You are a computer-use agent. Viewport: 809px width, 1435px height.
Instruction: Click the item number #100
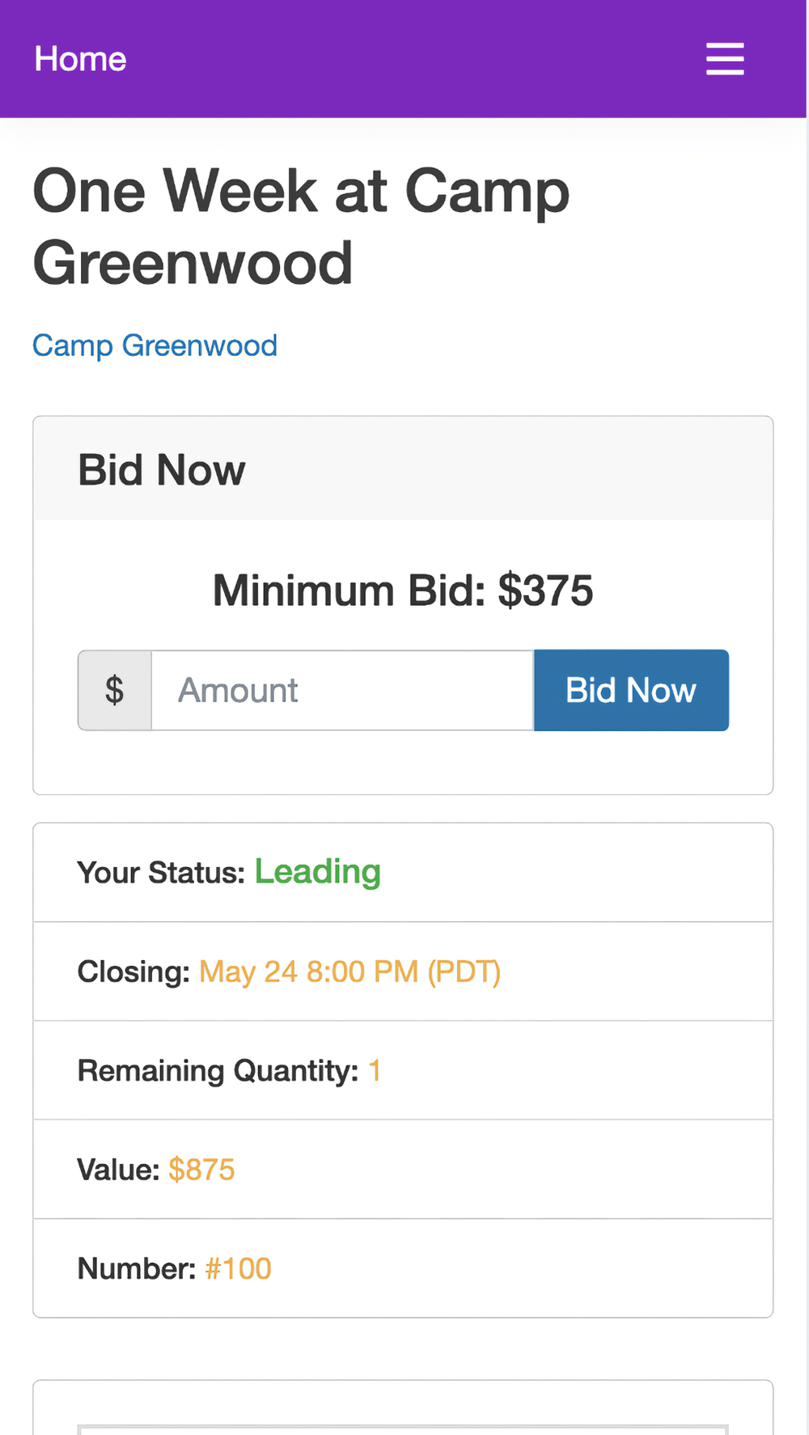238,1268
